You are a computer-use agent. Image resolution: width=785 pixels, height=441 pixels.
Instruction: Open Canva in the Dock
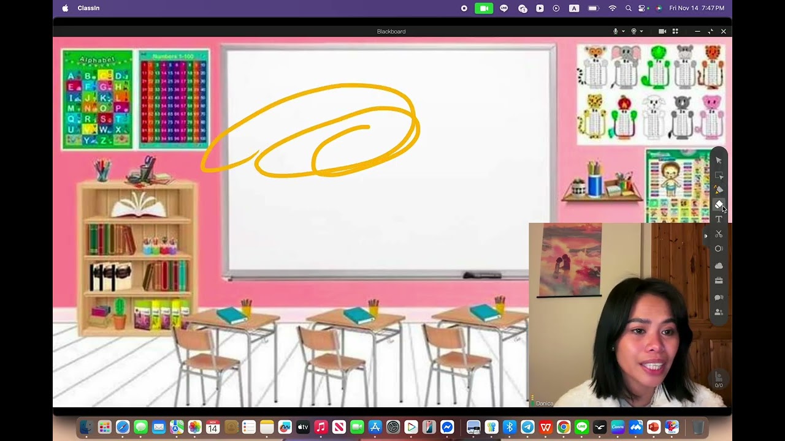point(618,427)
